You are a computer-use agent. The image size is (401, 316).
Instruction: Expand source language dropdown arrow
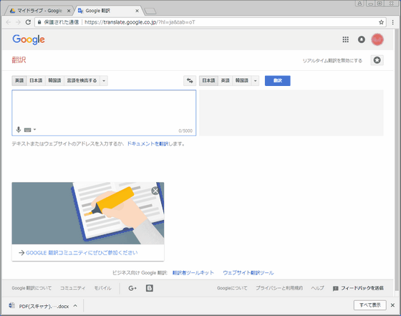(x=104, y=80)
